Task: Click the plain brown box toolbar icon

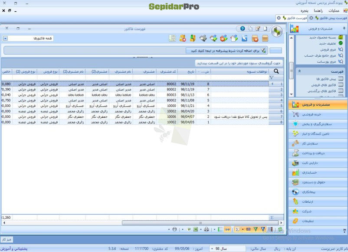Action: tap(265, 38)
